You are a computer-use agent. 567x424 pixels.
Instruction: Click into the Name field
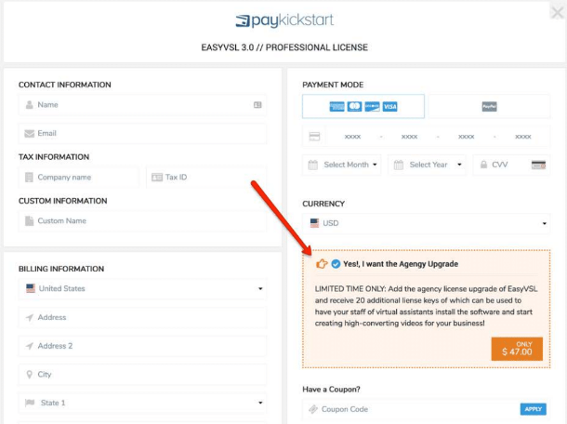(142, 105)
